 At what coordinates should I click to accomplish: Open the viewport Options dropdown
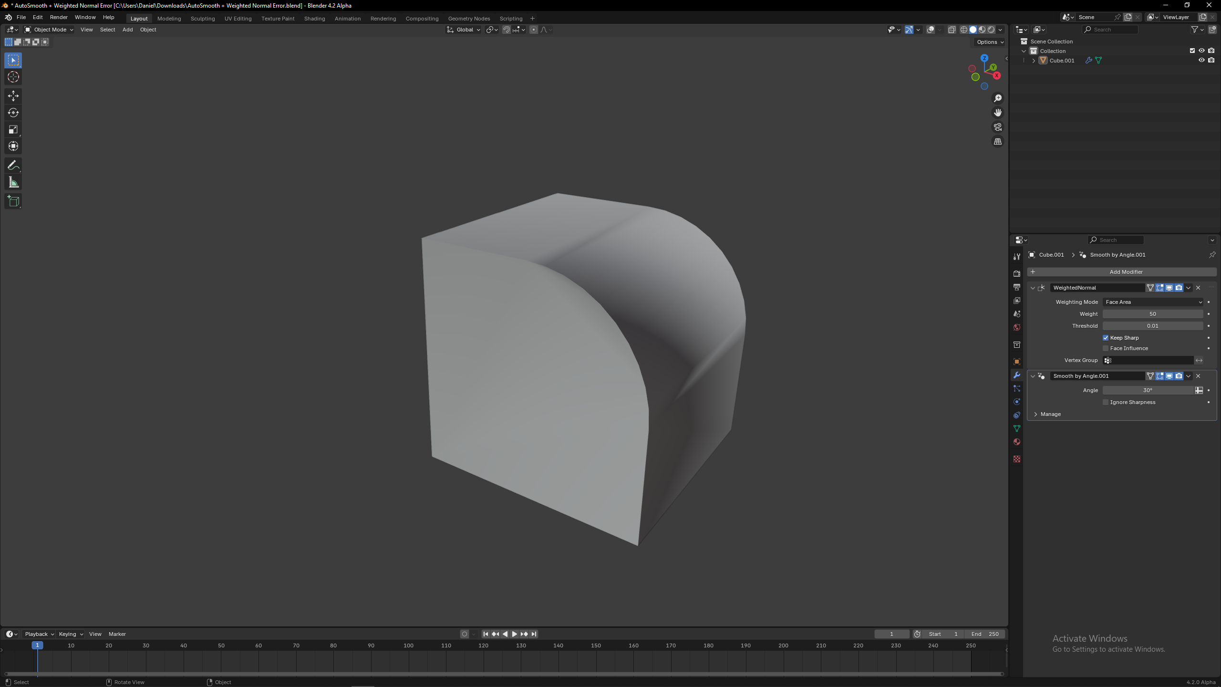click(x=990, y=42)
